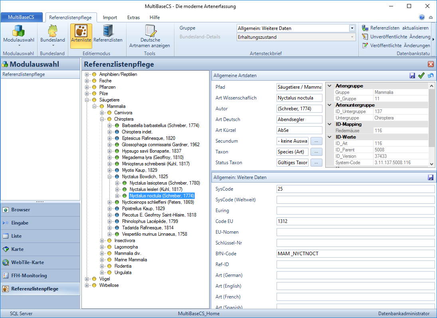Open the help icon in ribbon corner

click(x=422, y=17)
